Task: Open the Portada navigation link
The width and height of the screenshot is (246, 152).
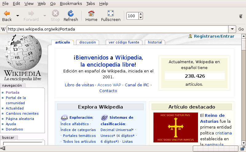Action: pyautogui.click(x=13, y=92)
